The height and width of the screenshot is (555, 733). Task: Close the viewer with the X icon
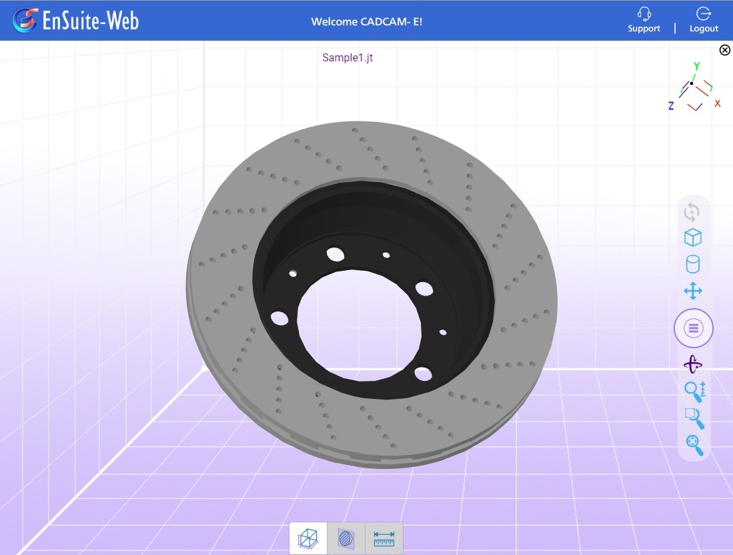(724, 50)
